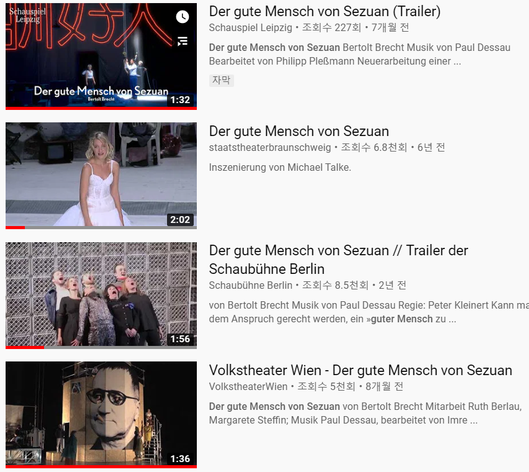Click the Watch Later clock icon
This screenshot has height=472, width=529.
[183, 17]
